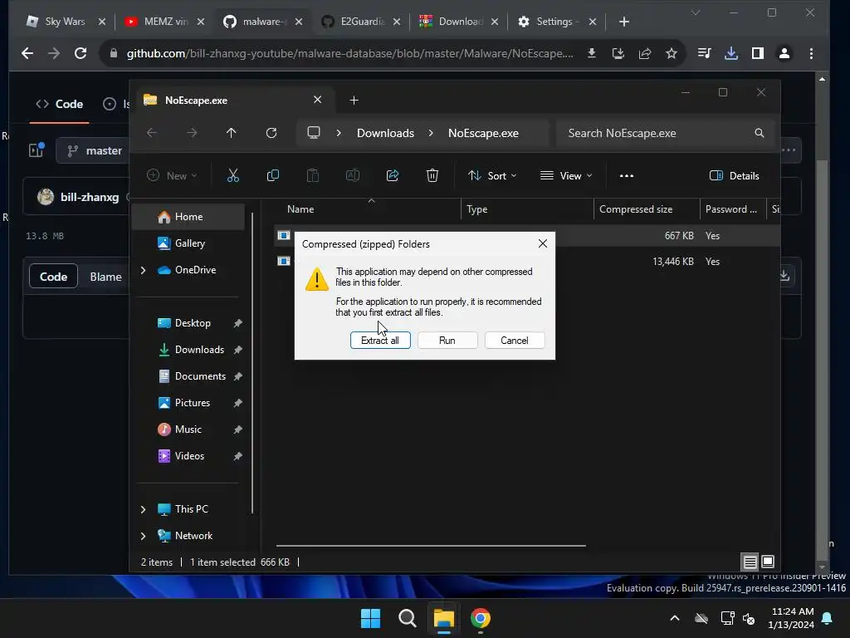Reload the Chrome page
850x638 pixels.
tap(81, 53)
